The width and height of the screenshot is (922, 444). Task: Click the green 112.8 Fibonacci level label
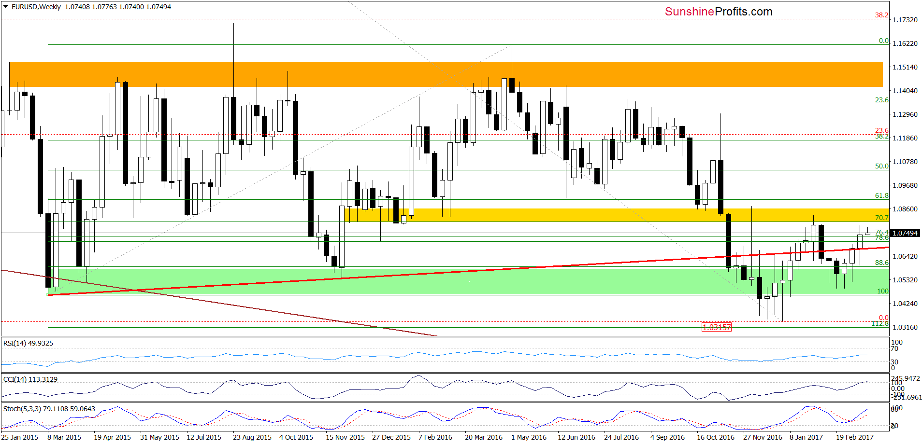click(880, 323)
